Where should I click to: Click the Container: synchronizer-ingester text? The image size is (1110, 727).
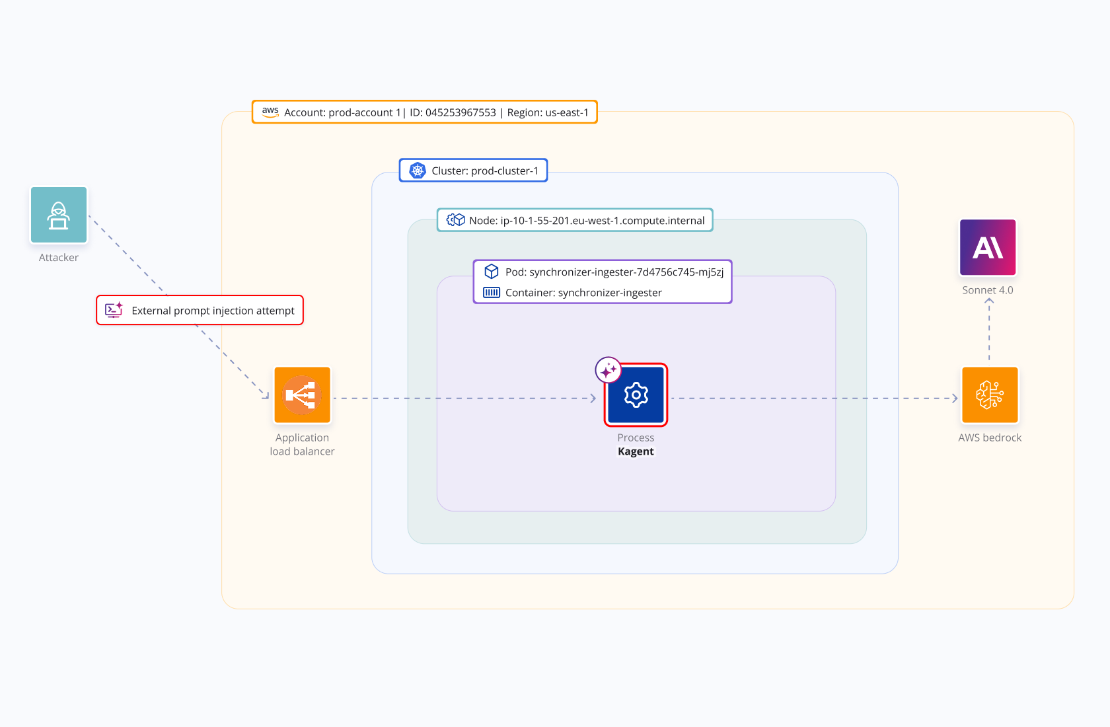(583, 293)
